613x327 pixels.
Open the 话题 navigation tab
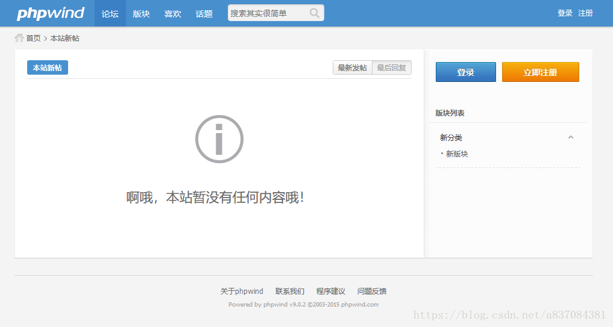[x=204, y=13]
